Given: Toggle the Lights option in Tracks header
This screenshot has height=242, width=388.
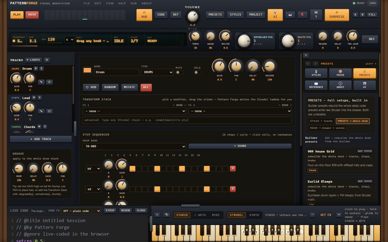Looking at the screenshot, I should [x=33, y=60].
